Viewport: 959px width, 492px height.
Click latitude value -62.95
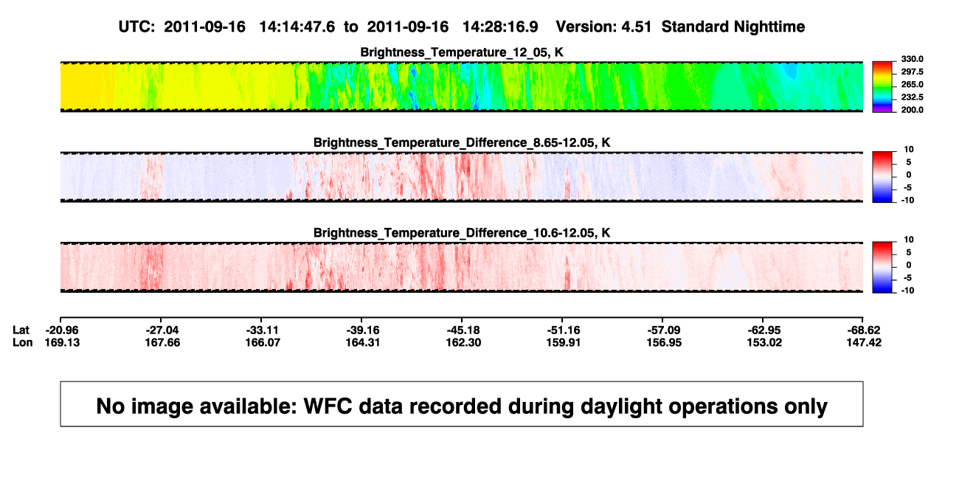764,329
